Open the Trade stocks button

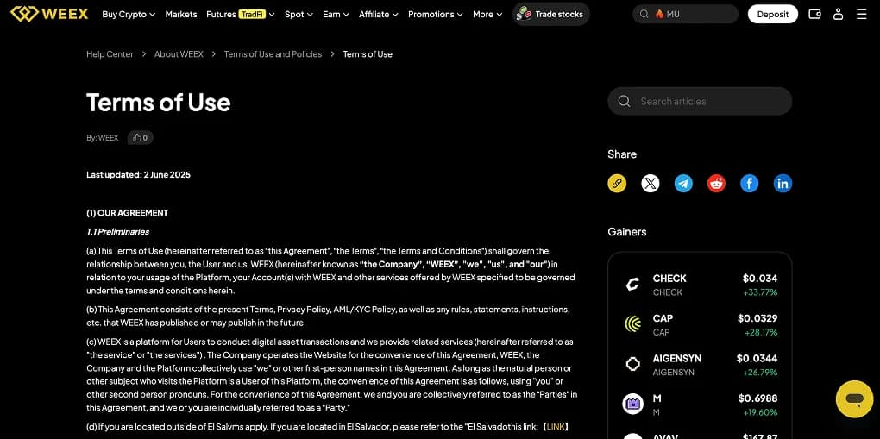tap(551, 14)
